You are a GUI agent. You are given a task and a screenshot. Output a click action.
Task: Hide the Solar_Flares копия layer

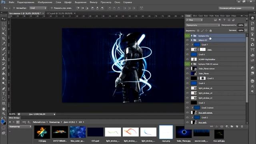tap(187, 69)
